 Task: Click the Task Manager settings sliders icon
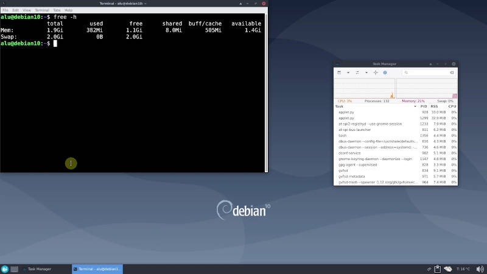click(357, 72)
